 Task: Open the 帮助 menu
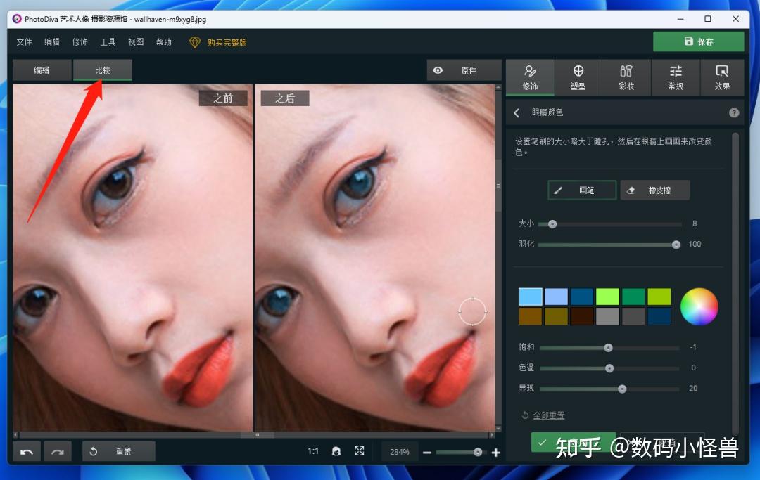click(x=164, y=42)
